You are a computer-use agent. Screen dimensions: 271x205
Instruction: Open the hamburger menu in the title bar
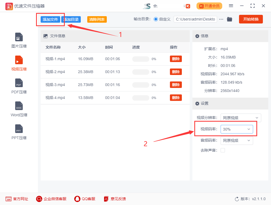(231, 6)
